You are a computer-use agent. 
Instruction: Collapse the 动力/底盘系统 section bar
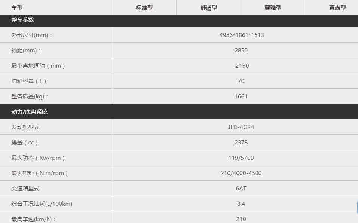179,111
